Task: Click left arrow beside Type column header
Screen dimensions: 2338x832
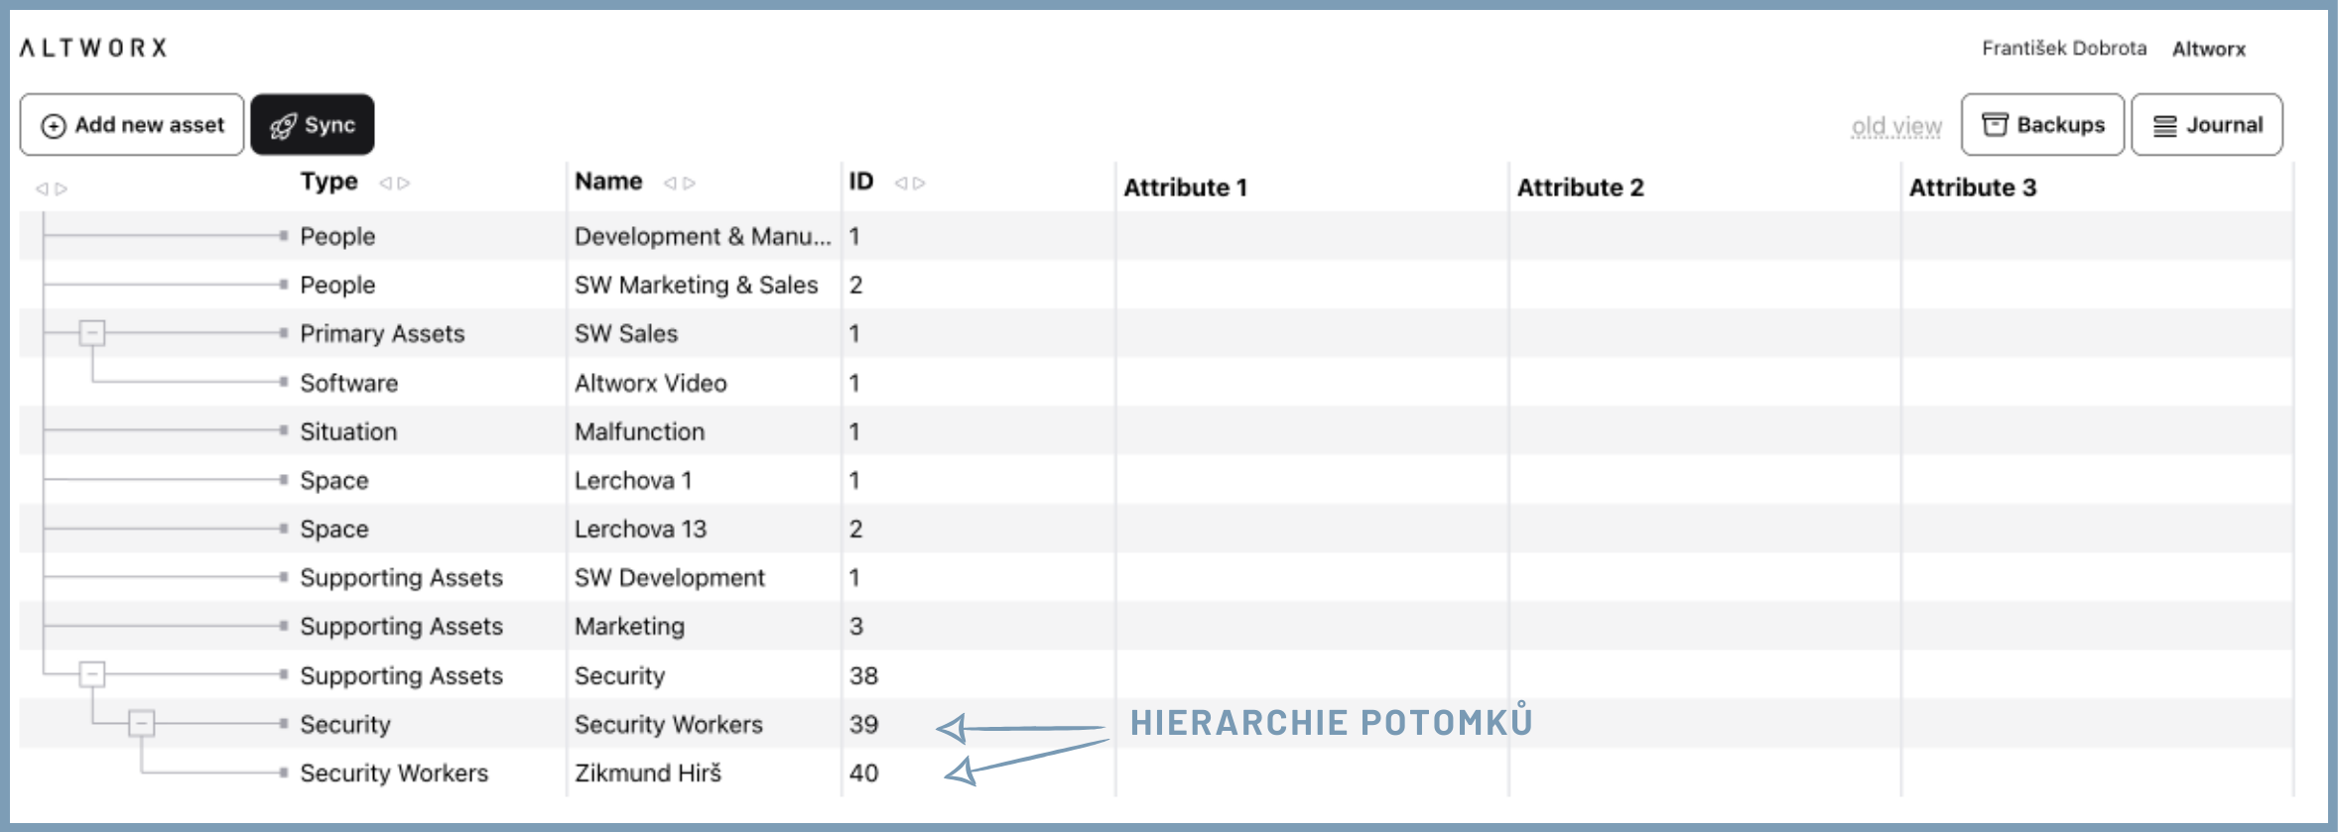Action: coord(386,183)
